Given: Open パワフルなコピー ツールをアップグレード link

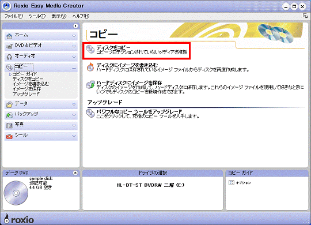Looking at the screenshot, I should pos(139,111).
